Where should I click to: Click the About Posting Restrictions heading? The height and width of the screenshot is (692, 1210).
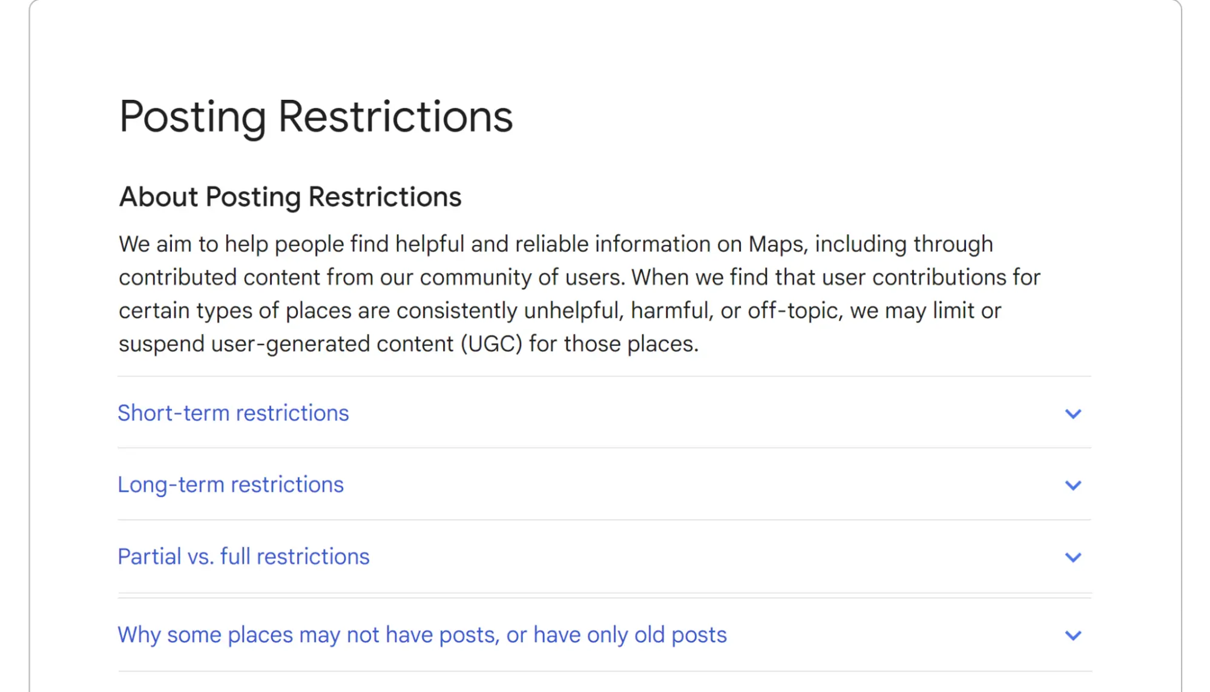289,196
